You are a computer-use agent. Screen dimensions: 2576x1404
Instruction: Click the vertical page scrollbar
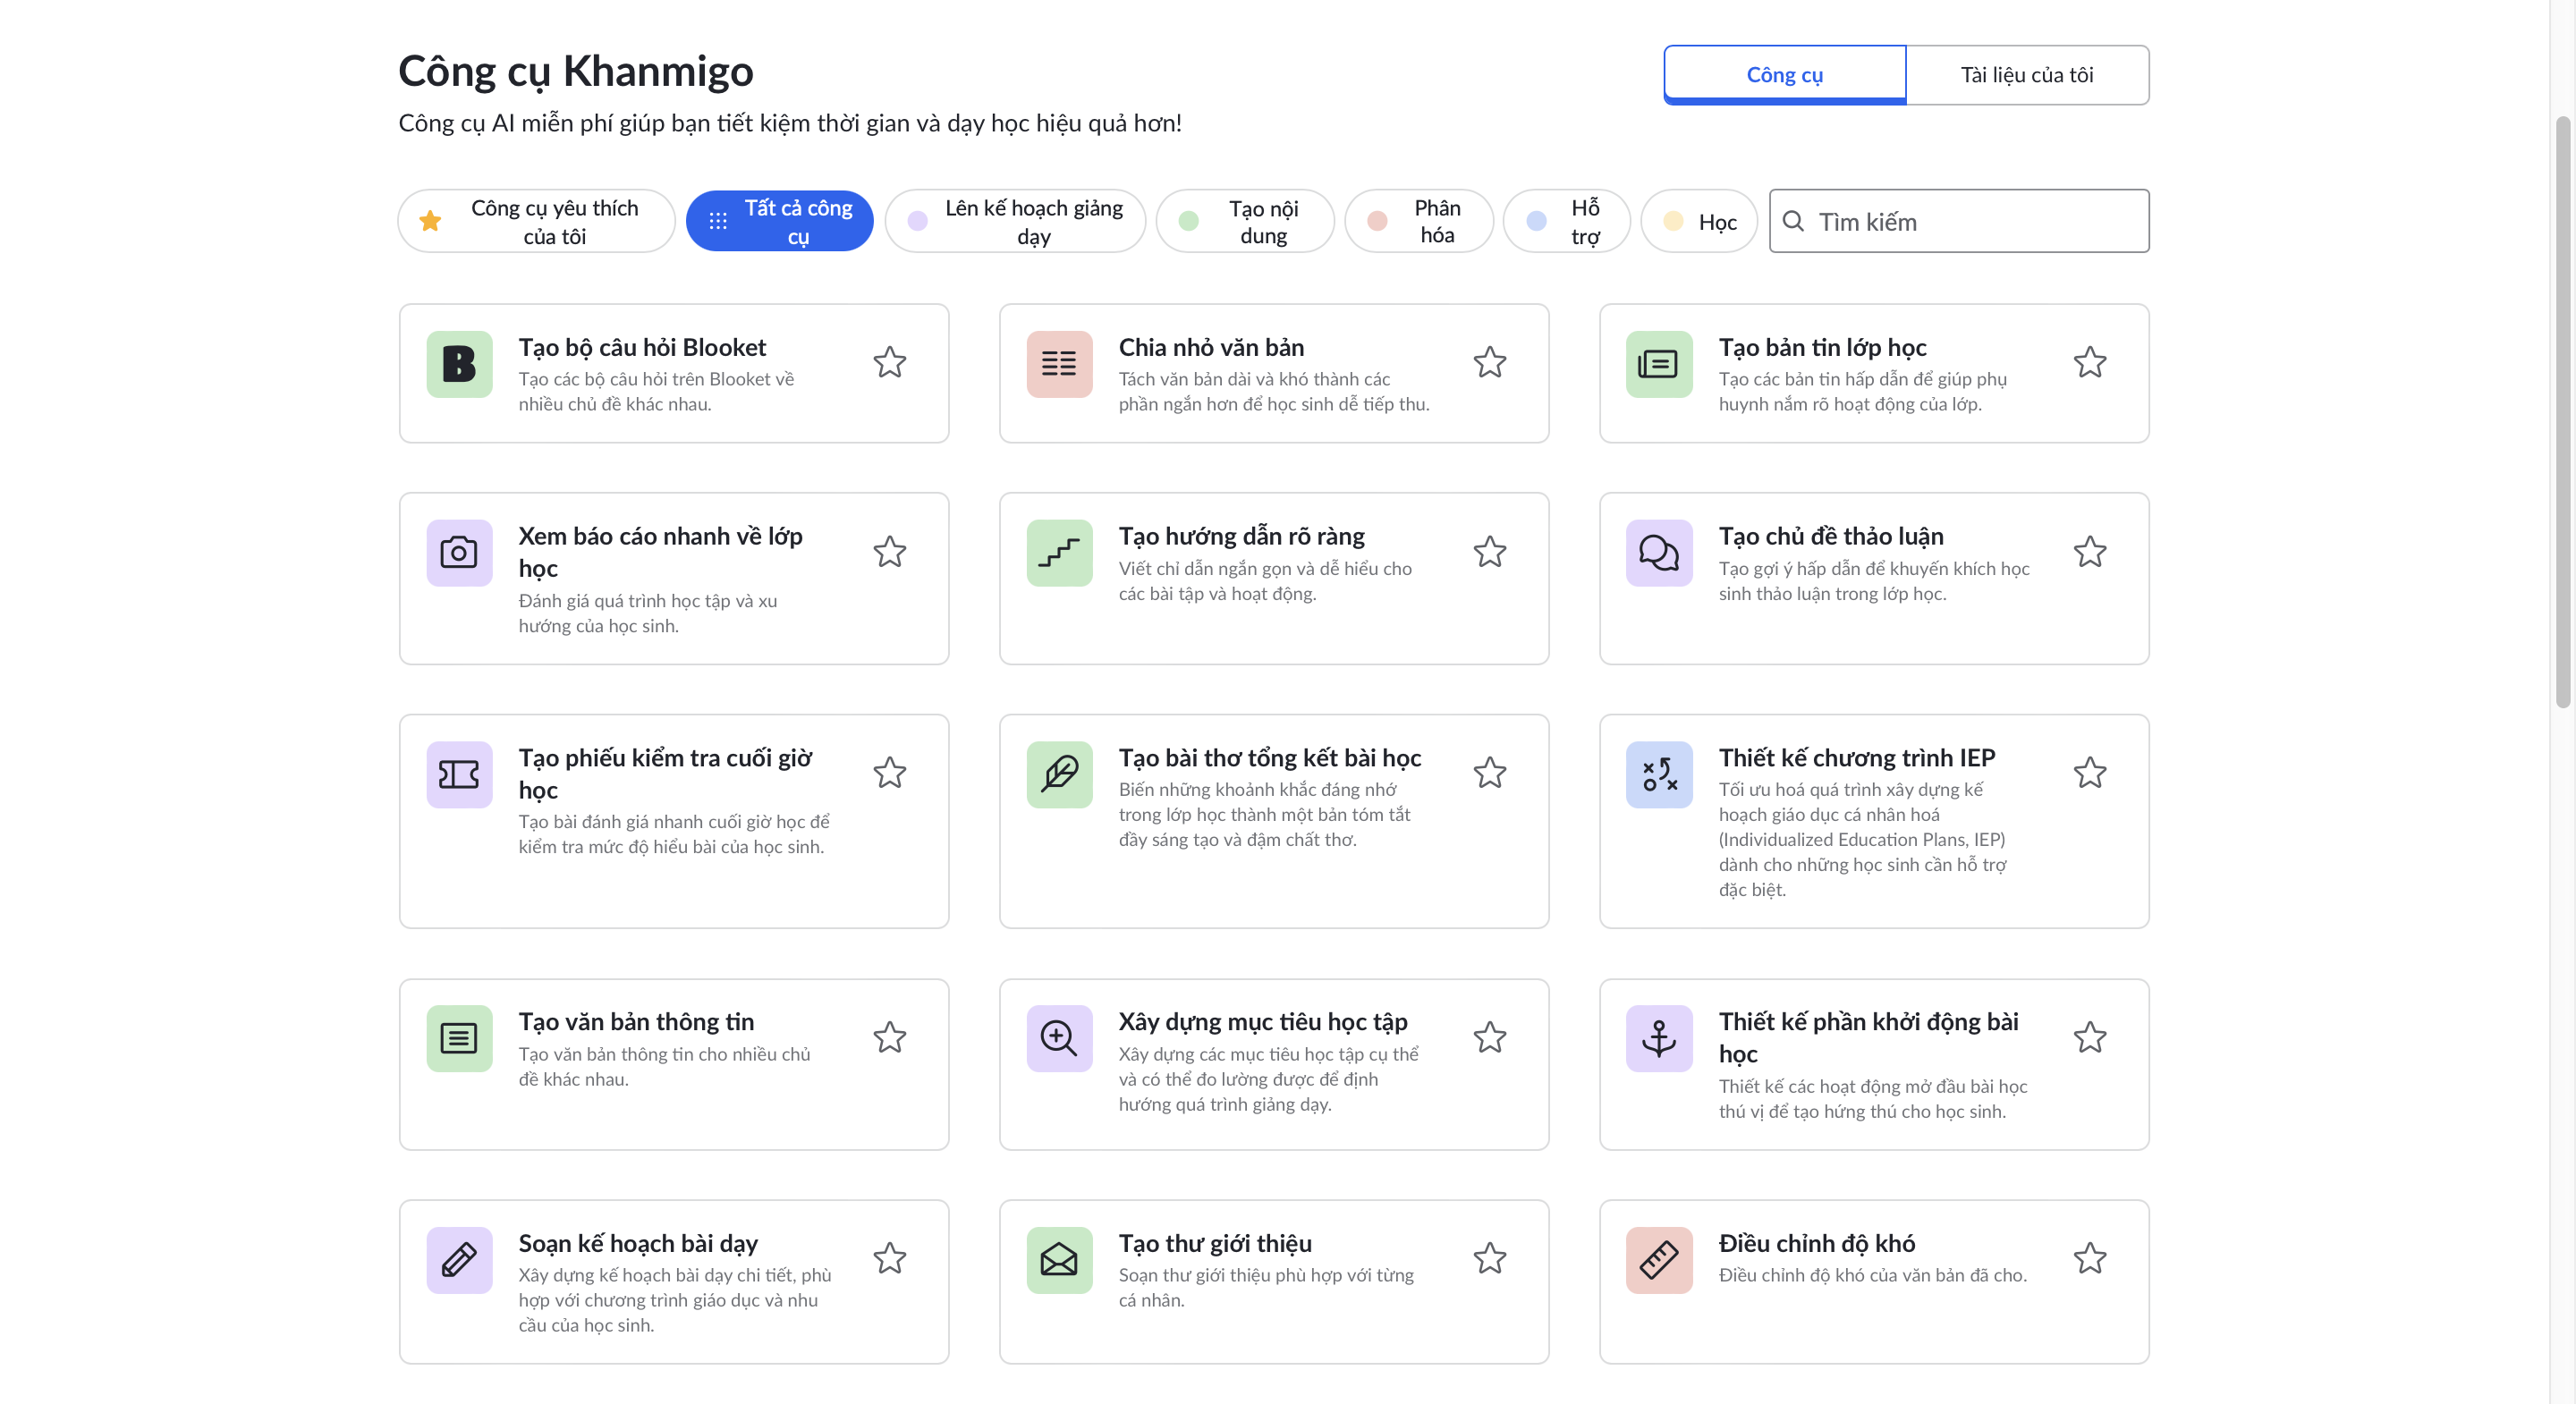(2562, 410)
